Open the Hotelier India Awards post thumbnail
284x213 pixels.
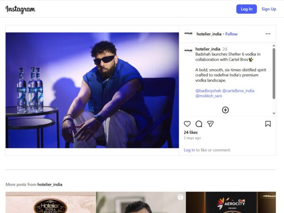click(x=50, y=203)
